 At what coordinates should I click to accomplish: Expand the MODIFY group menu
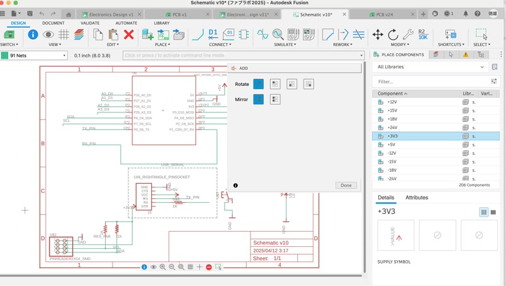tap(400, 44)
